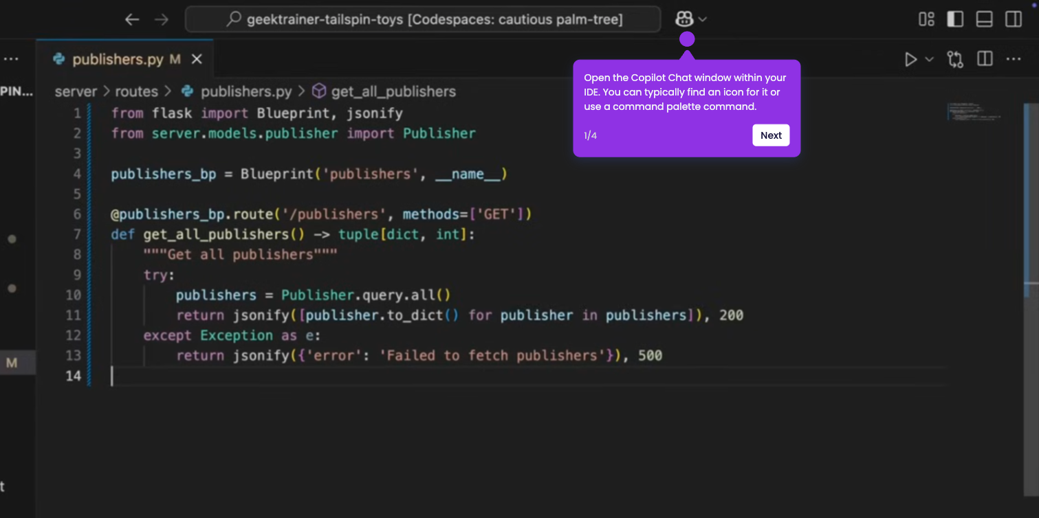
Task: Select the get_all_publishers breadcrumb
Action: click(393, 91)
